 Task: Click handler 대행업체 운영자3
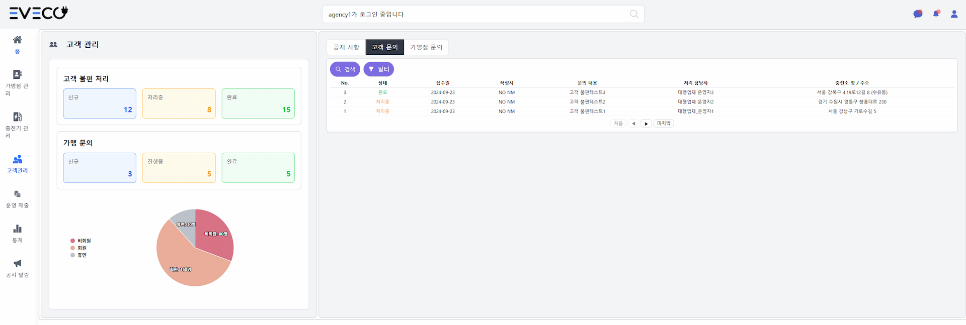point(696,92)
